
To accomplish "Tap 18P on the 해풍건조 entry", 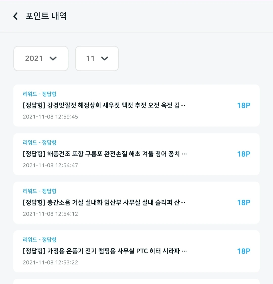I will [243, 154].
